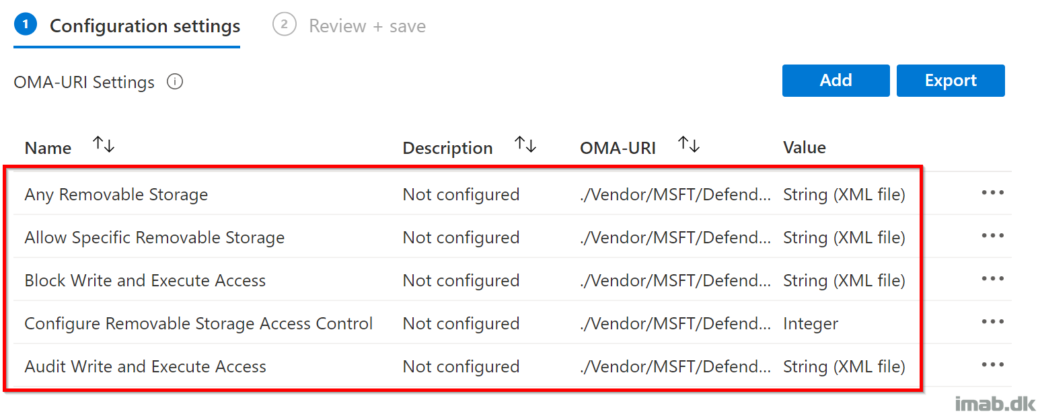Screen dimensions: 1038x412
Task: Select Configure Removable Storage Access Control row
Action: pyautogui.click(x=512, y=323)
